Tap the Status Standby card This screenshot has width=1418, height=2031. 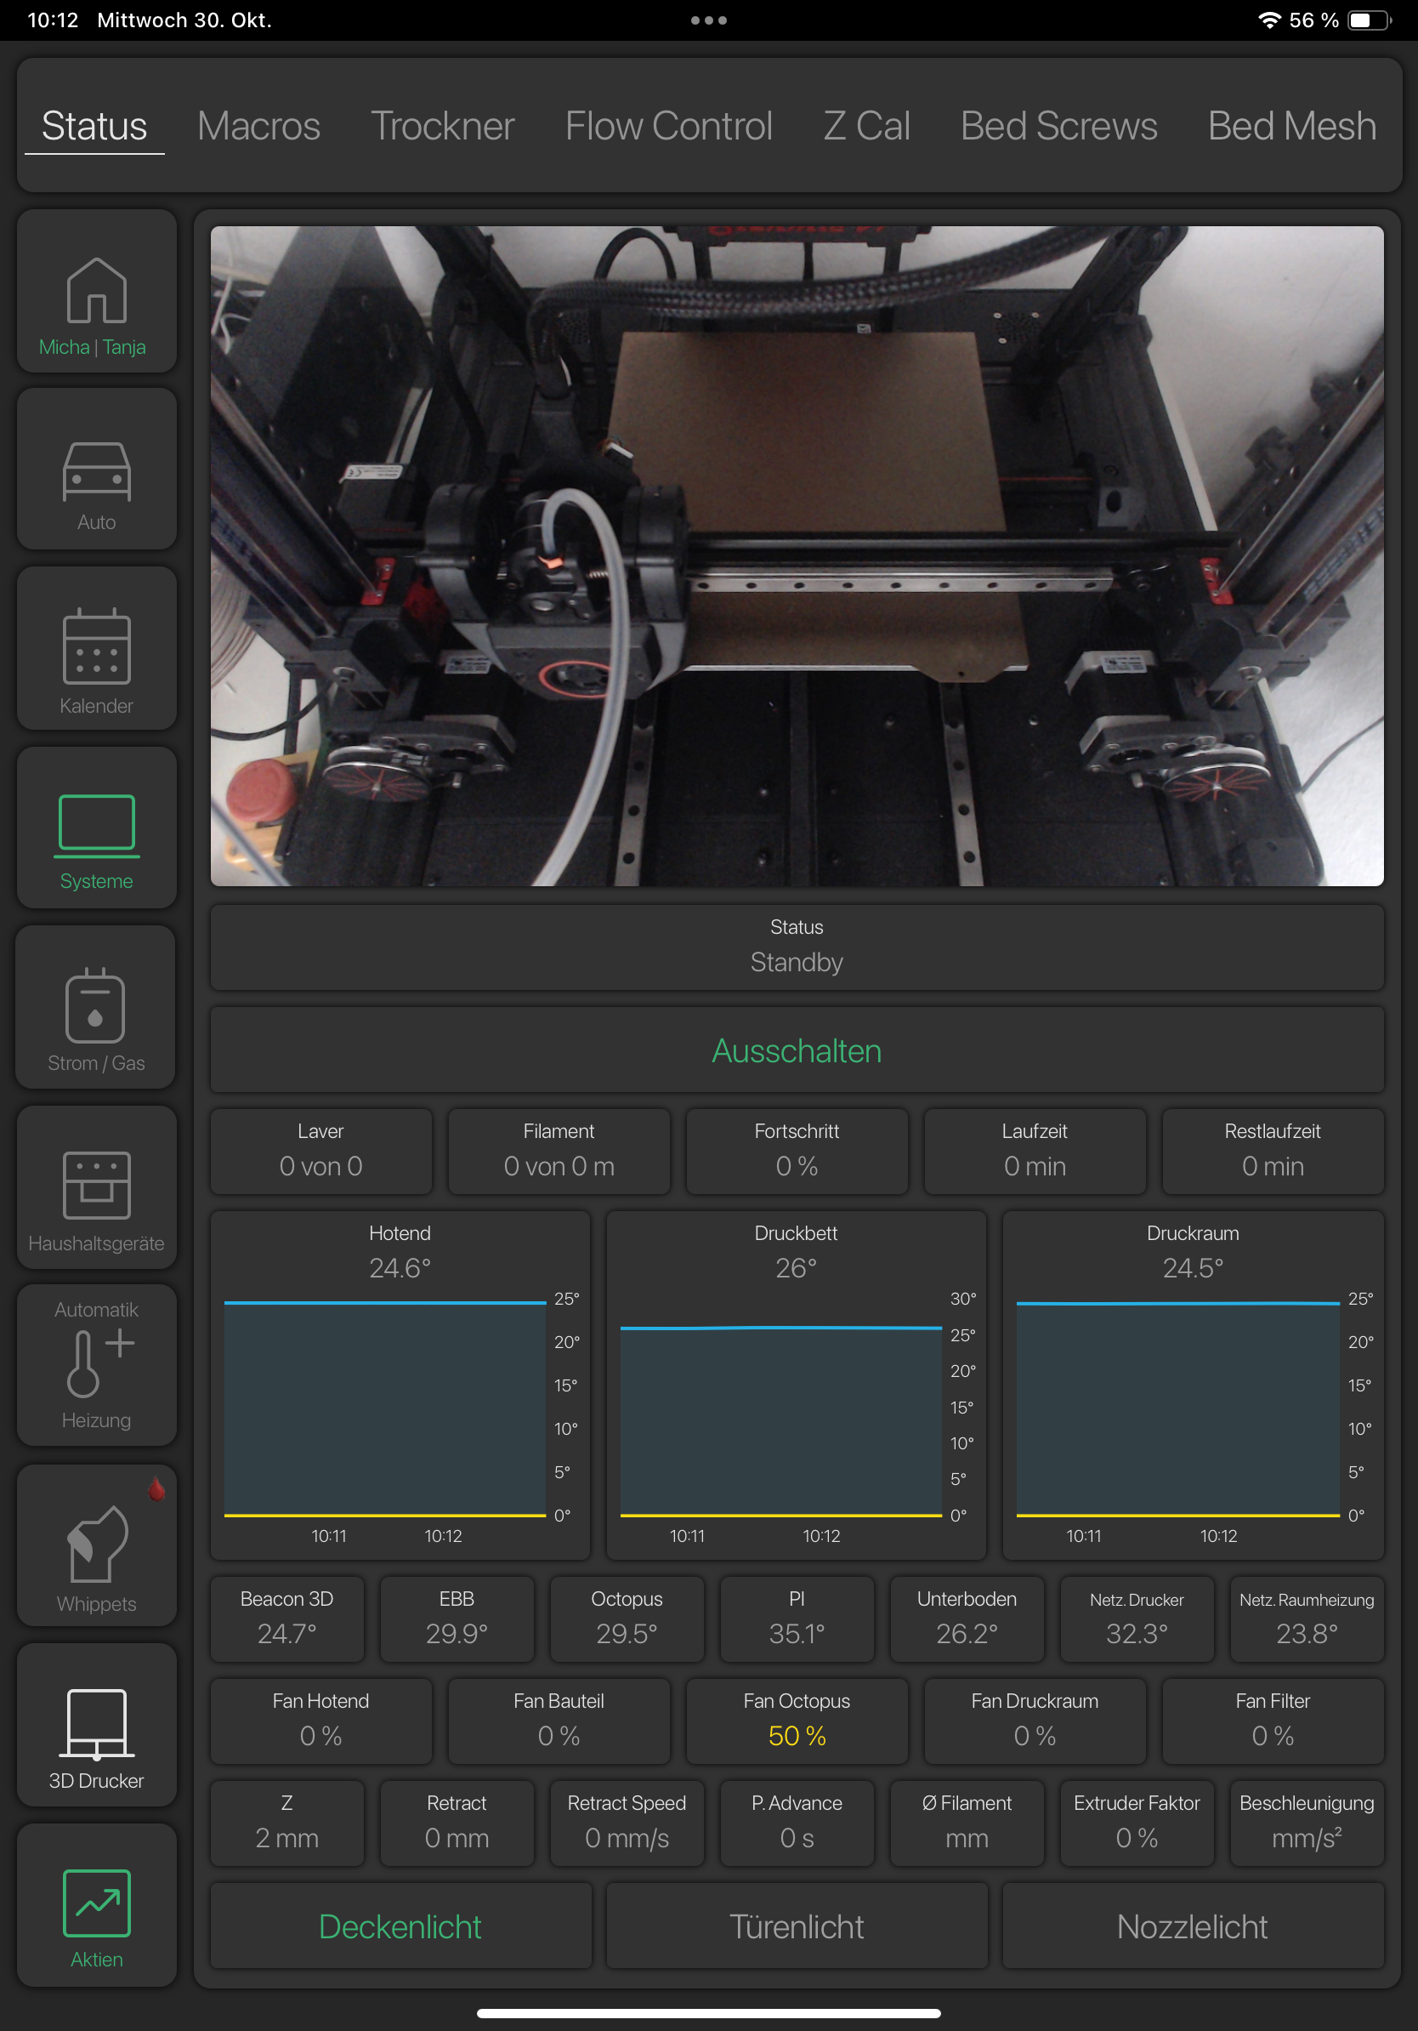(x=797, y=947)
